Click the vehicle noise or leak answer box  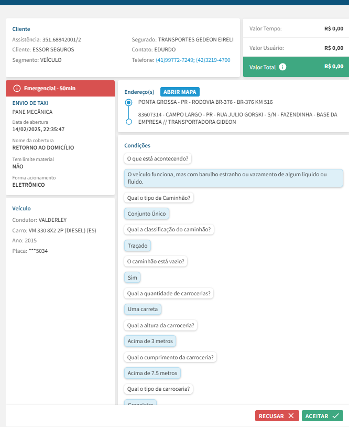(x=233, y=178)
